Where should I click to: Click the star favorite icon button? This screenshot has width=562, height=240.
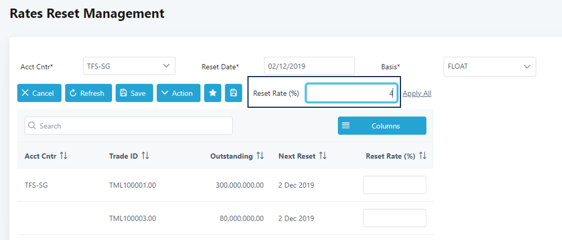pyautogui.click(x=213, y=93)
